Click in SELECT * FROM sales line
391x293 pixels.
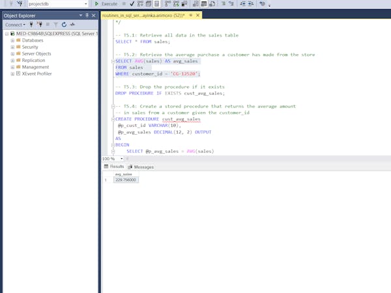[x=143, y=42]
